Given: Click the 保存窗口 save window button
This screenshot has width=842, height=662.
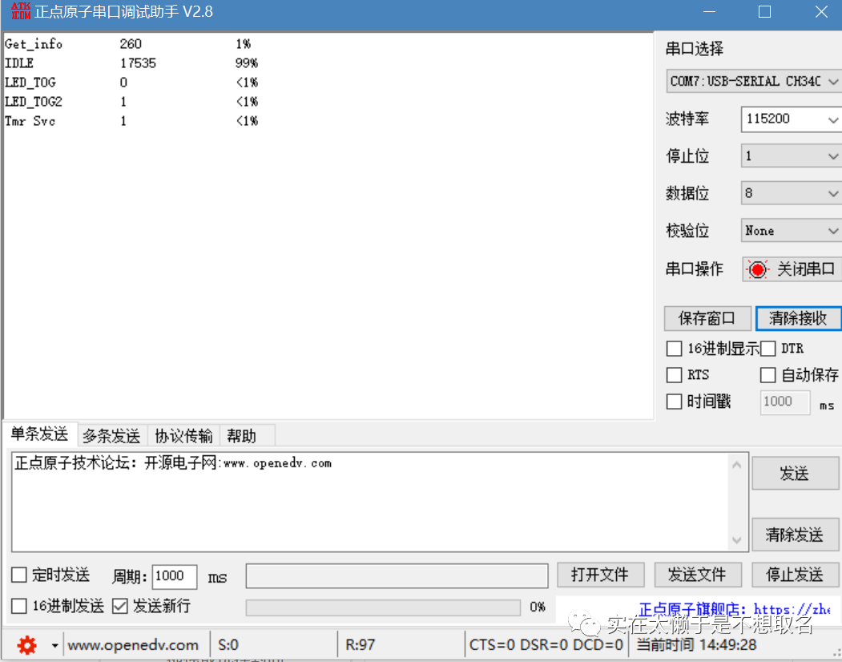Looking at the screenshot, I should pos(707,318).
